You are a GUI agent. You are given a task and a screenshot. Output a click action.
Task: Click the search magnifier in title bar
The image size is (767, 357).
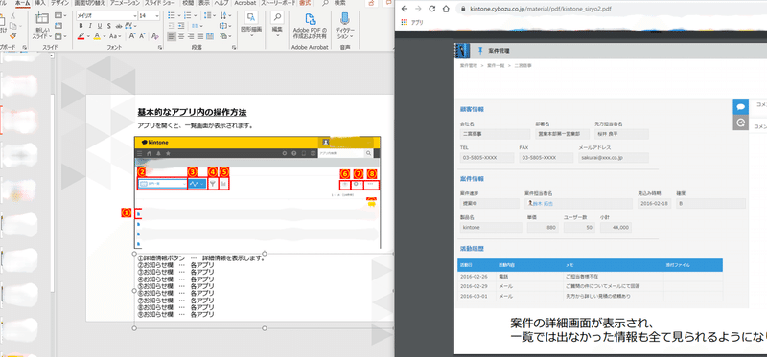(325, 3)
